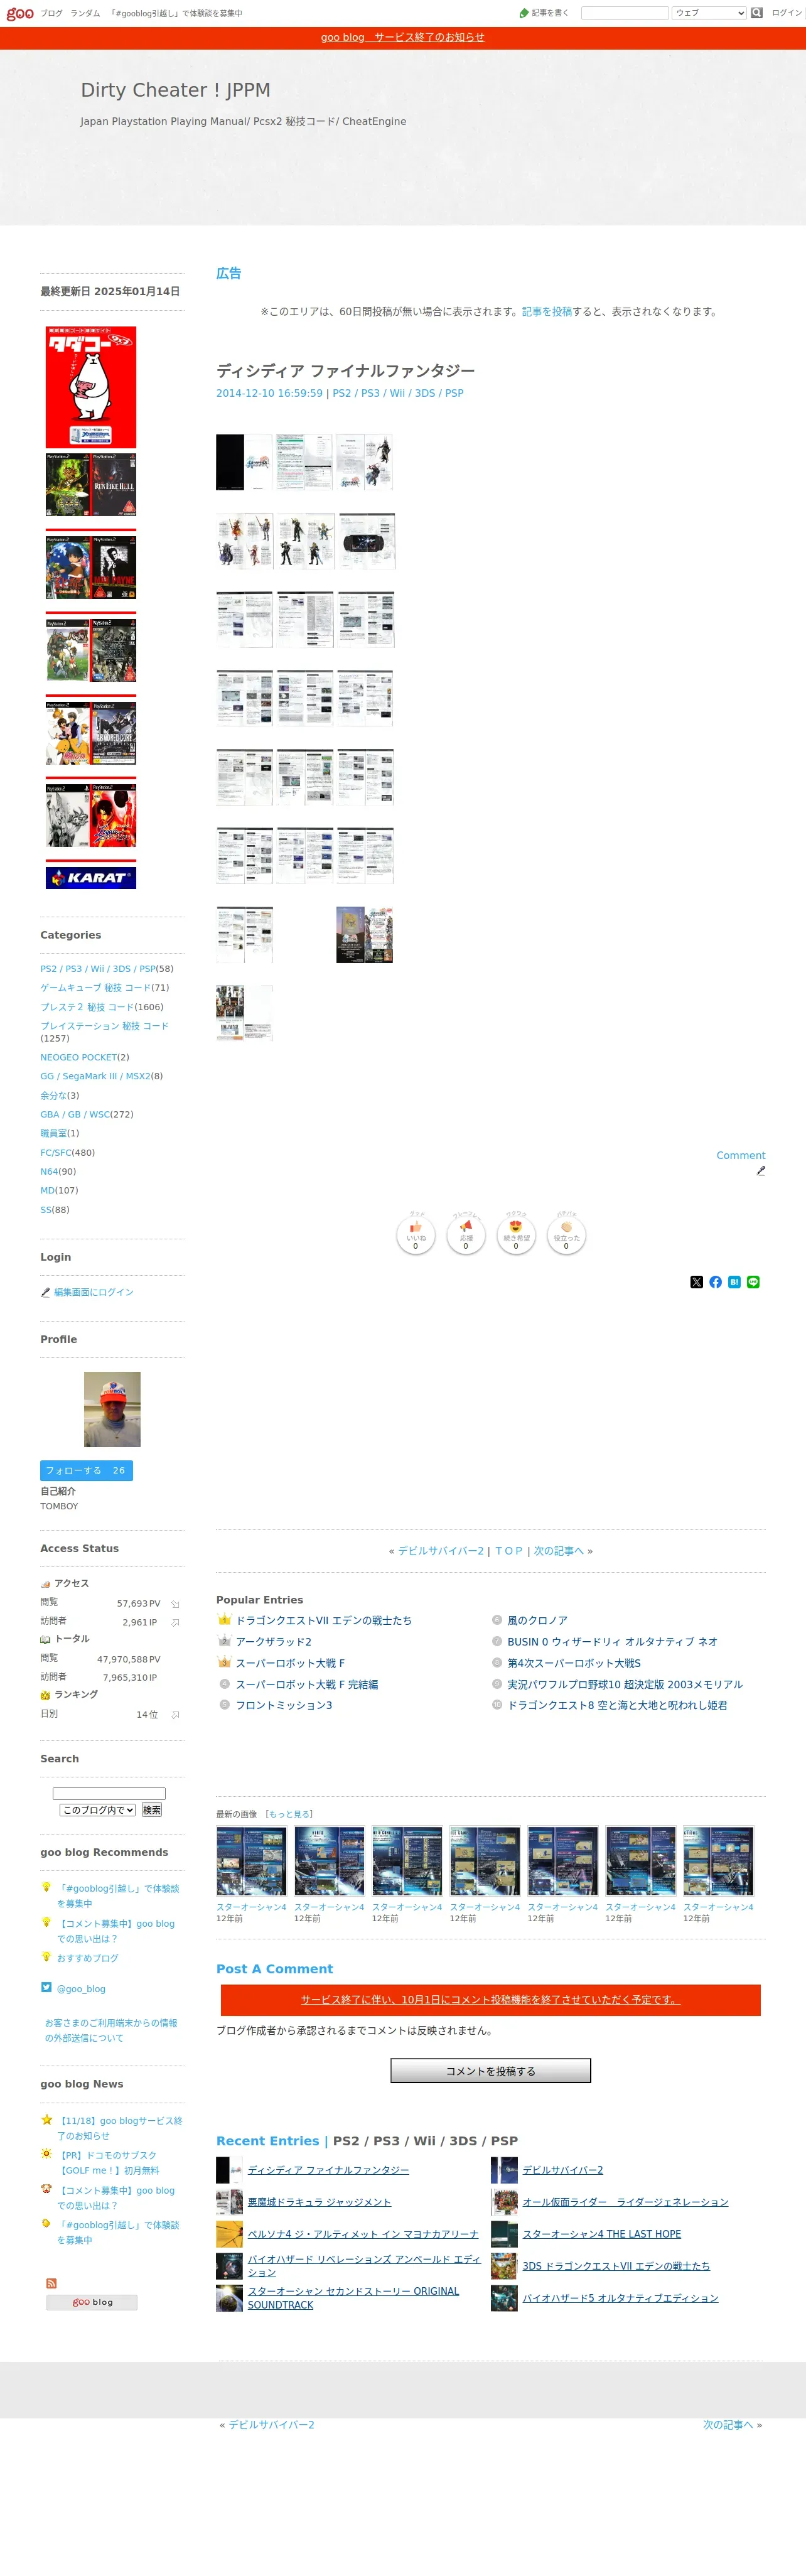Click the goo logo in the top bar
This screenshot has width=806, height=2576.
click(x=19, y=13)
